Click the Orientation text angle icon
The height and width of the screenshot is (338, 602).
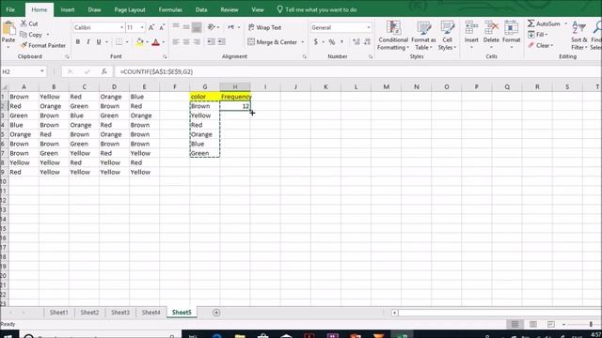(x=212, y=27)
